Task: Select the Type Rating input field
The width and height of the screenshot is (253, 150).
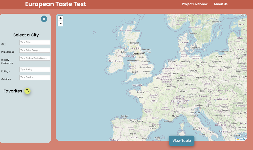Action: (x=35, y=70)
